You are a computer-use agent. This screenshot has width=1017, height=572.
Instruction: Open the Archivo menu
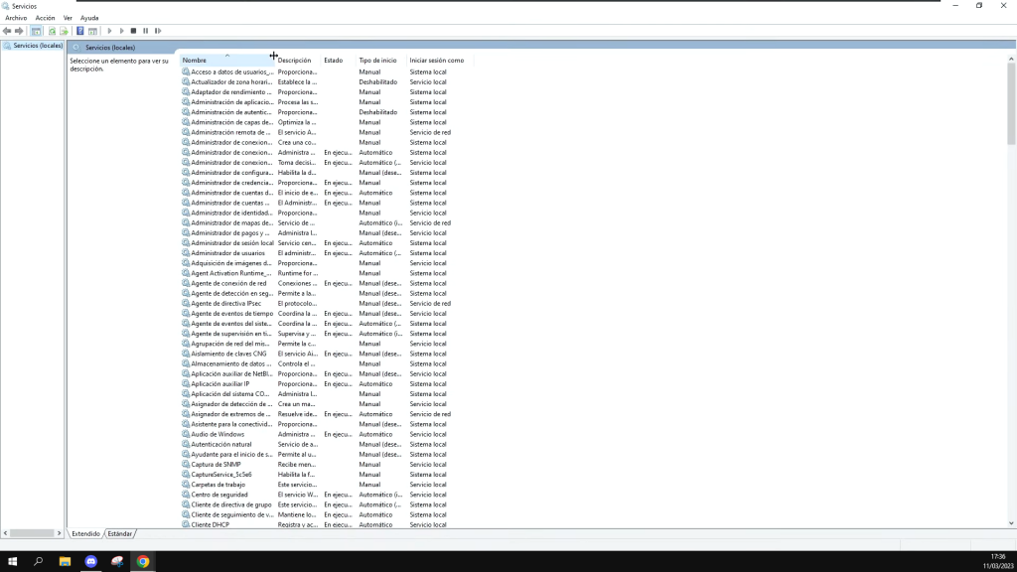coord(16,18)
